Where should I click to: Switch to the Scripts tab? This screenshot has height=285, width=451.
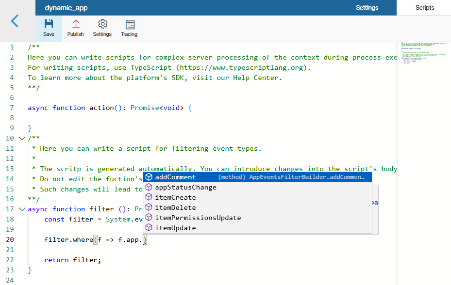tap(424, 8)
